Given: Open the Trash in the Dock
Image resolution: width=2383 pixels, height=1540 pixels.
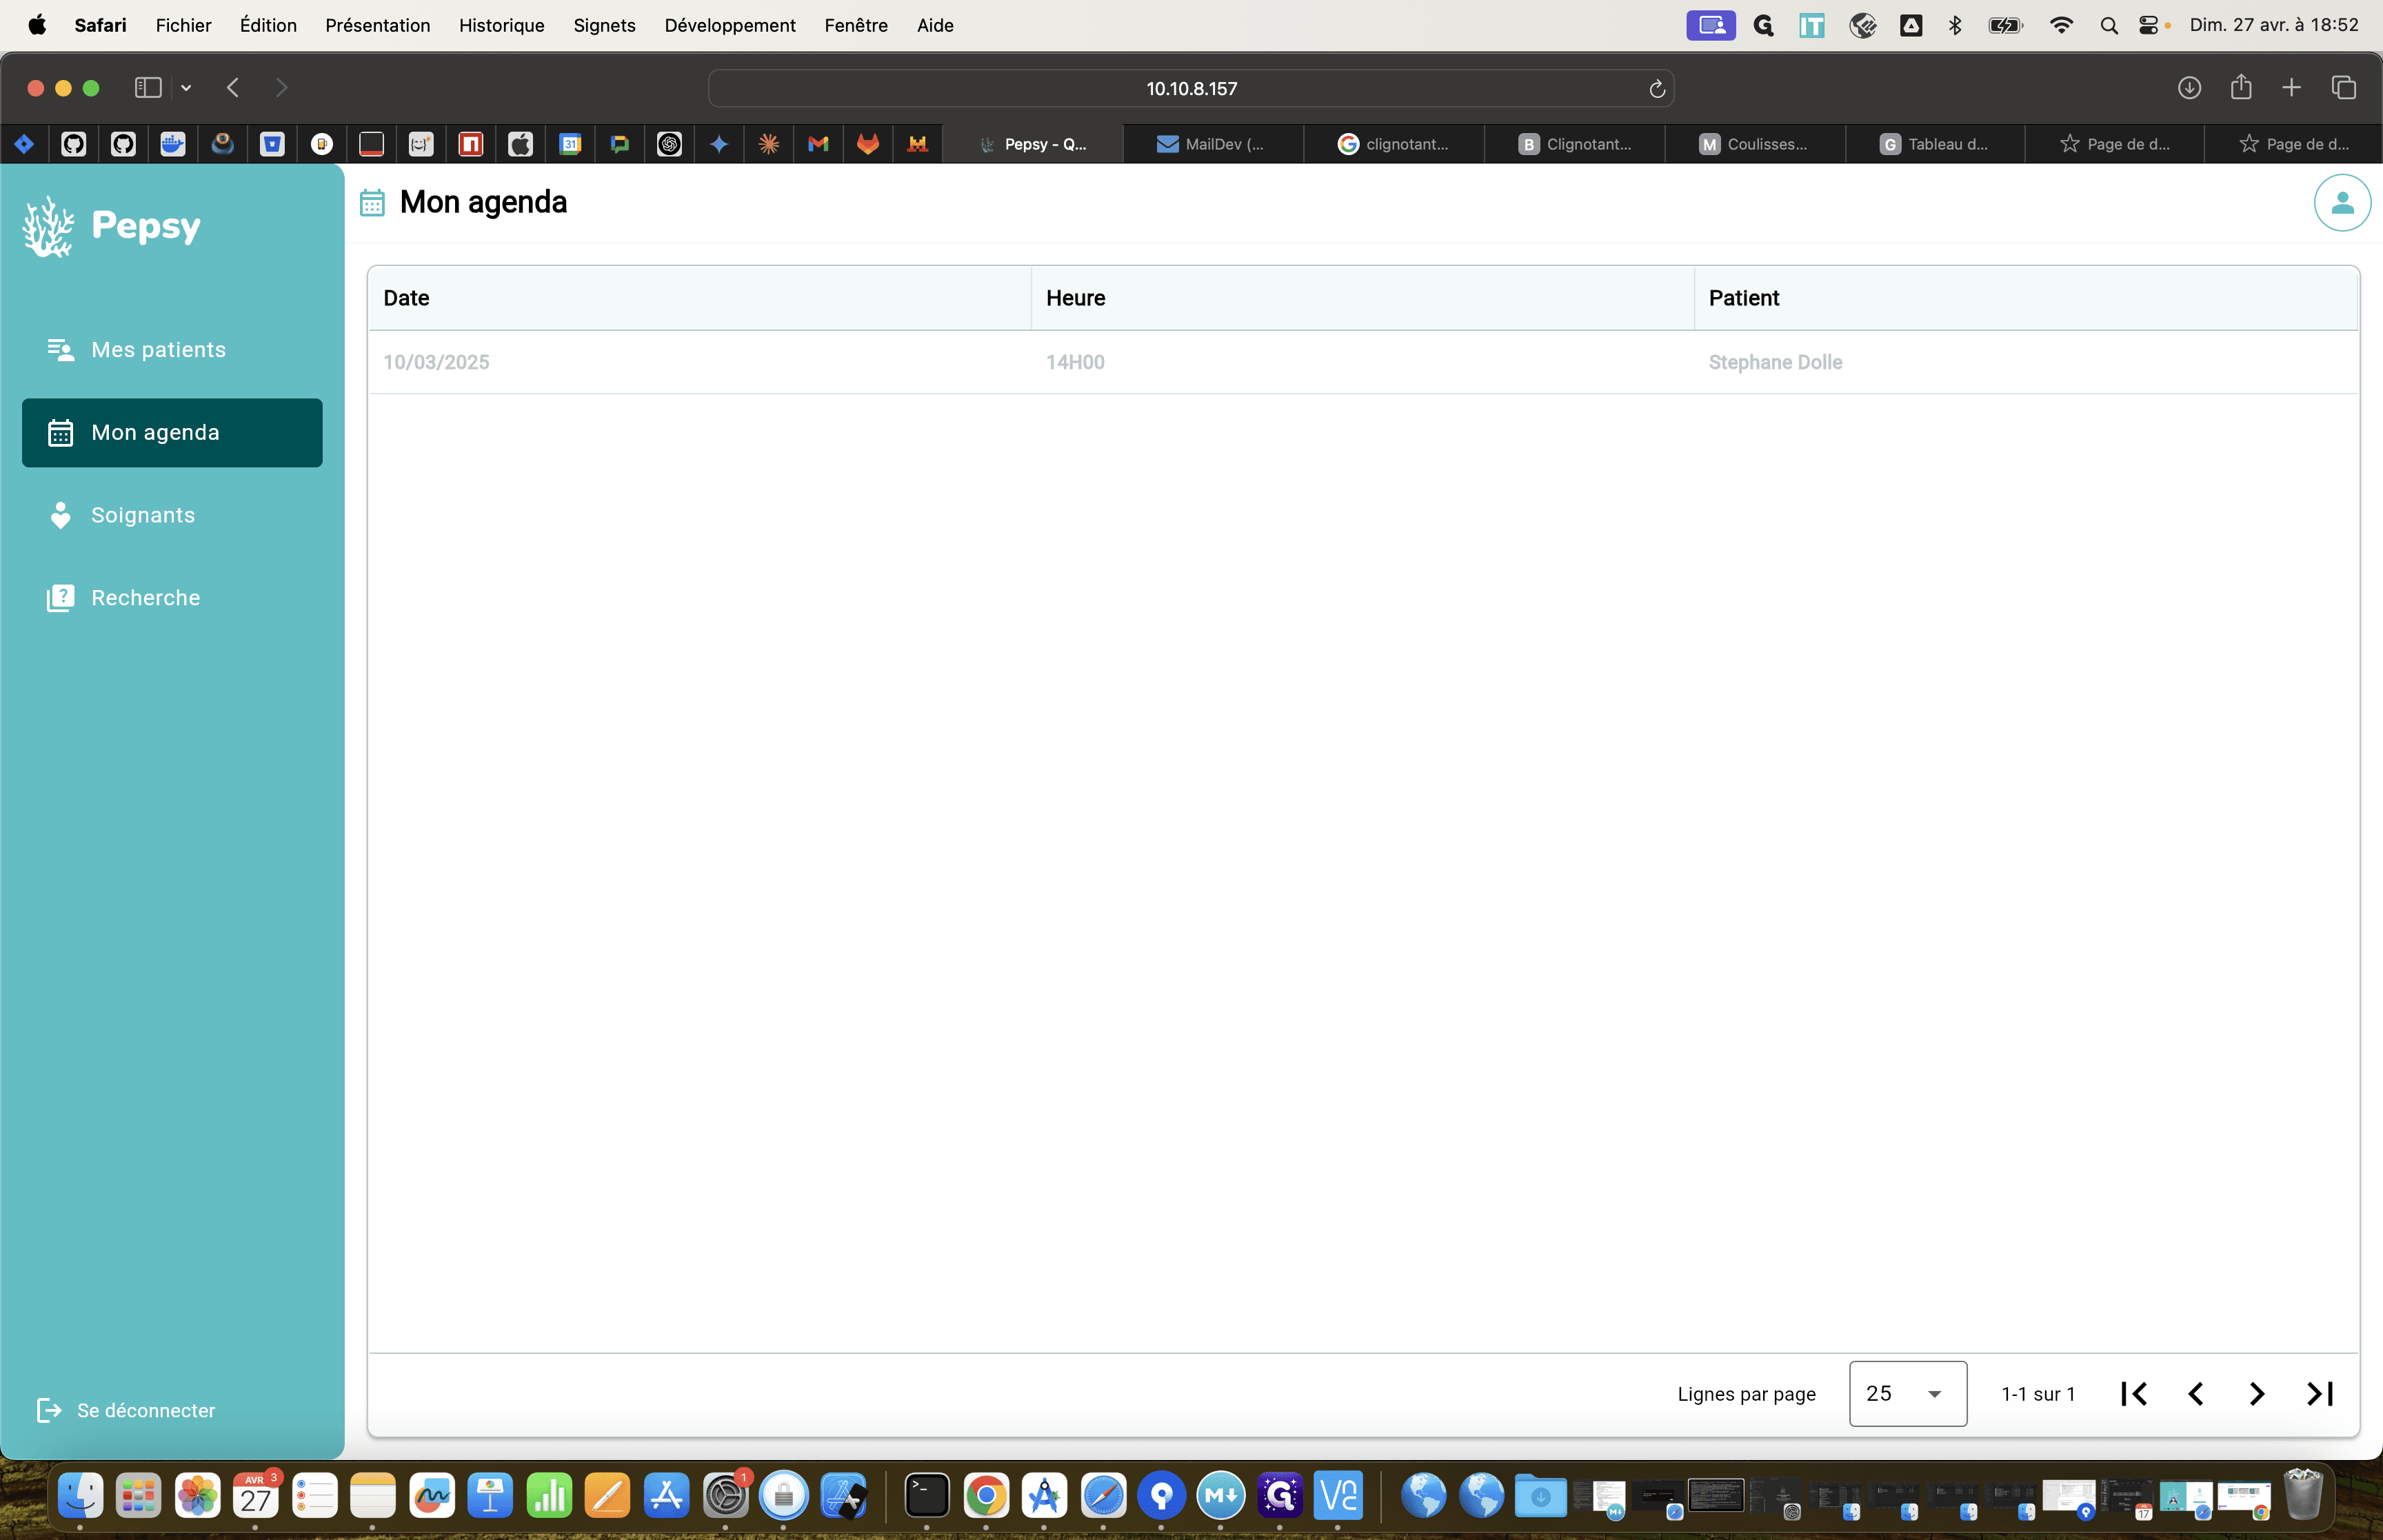Looking at the screenshot, I should pyautogui.click(x=2303, y=1494).
